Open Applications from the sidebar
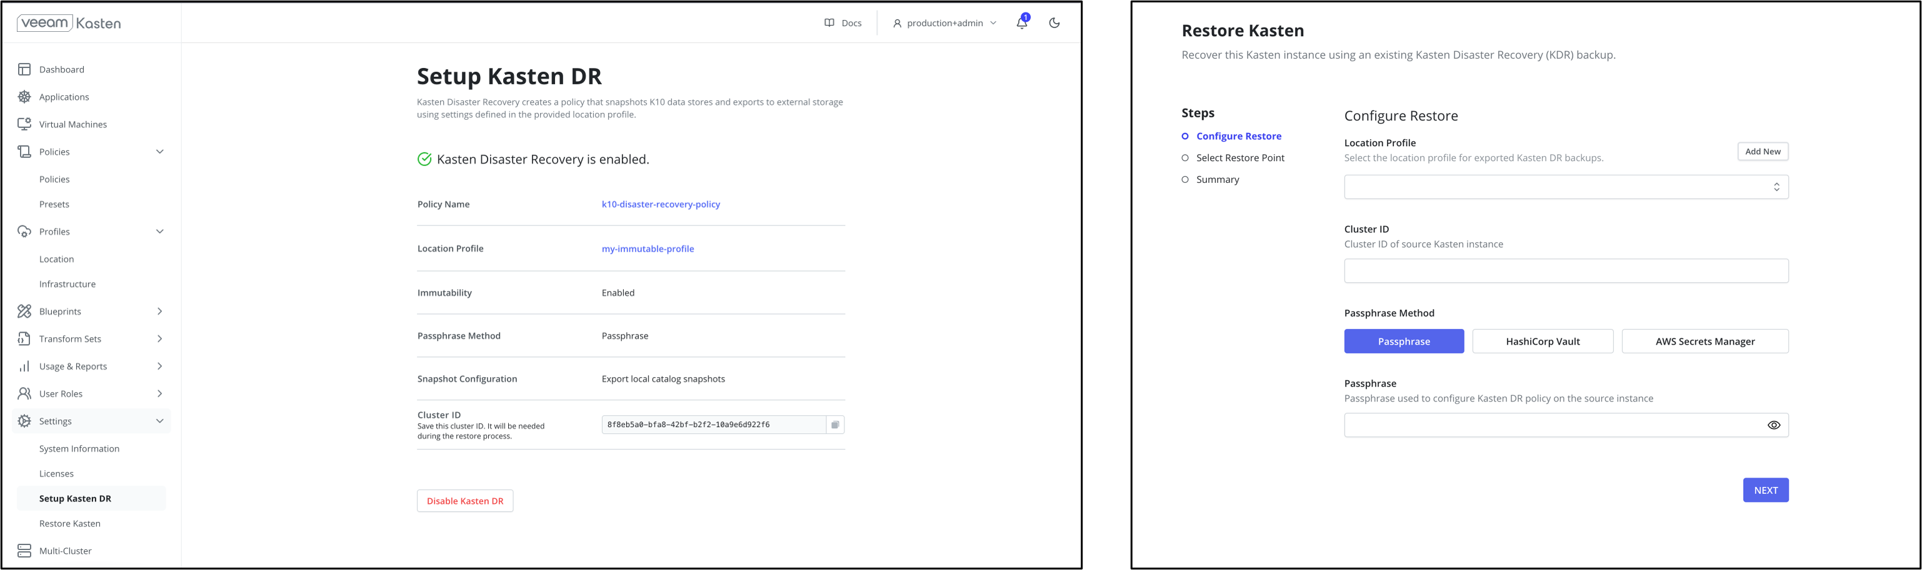Screen dimensions: 1922x570 (64, 97)
